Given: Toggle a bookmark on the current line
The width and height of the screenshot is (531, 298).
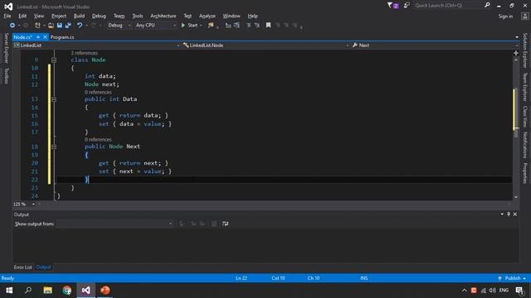Looking at the screenshot, I should pos(268,26).
